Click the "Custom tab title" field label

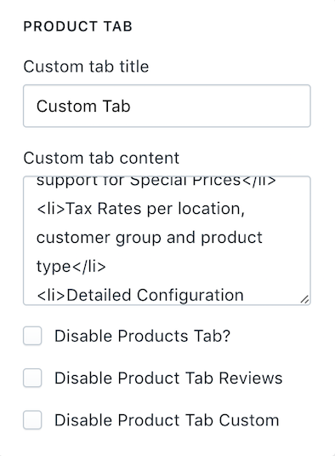click(x=86, y=66)
